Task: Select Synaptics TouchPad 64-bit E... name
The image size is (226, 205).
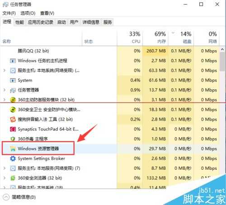Action: click(x=48, y=129)
